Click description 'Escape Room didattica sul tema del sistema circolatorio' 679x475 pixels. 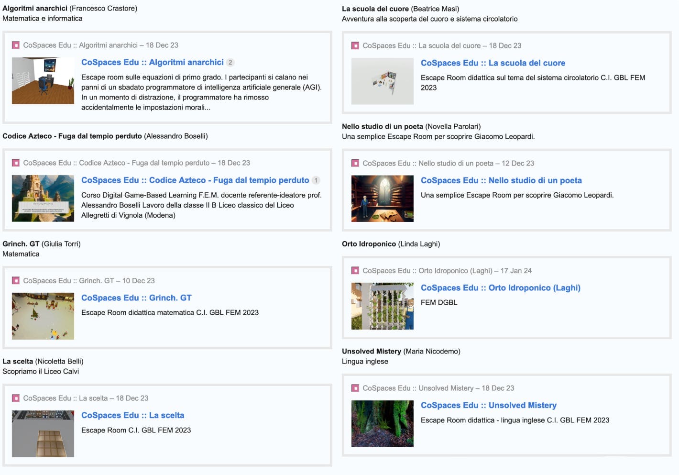tap(533, 83)
